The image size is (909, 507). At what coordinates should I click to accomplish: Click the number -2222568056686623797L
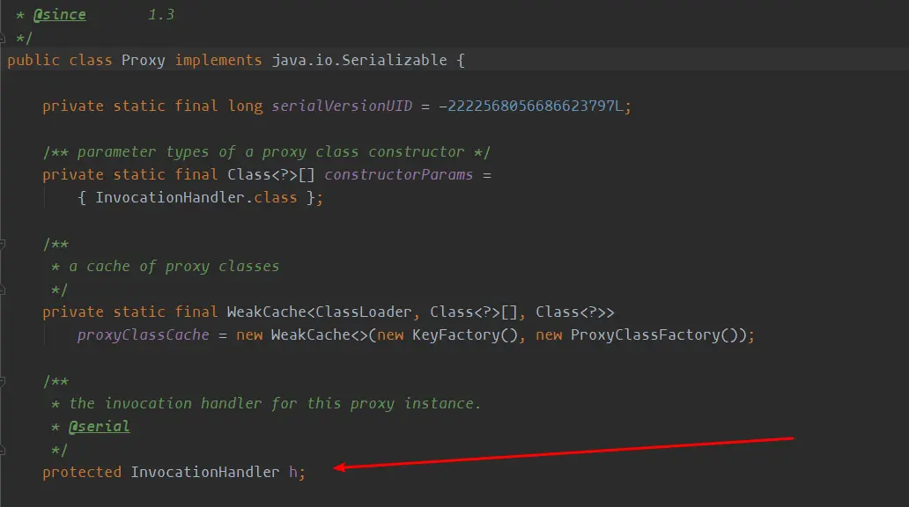(x=531, y=106)
